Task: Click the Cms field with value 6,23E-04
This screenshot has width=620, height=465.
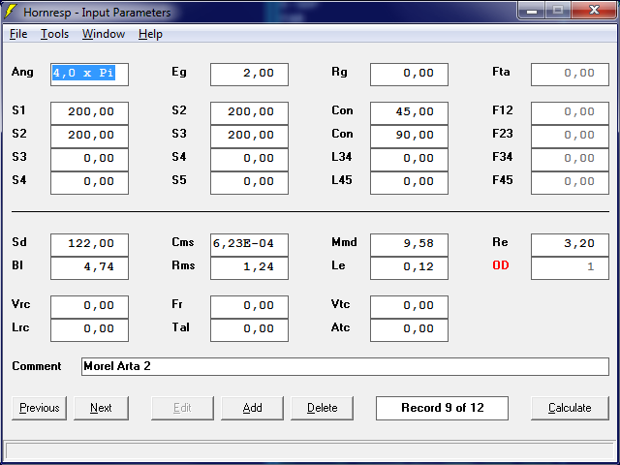Action: tap(249, 244)
